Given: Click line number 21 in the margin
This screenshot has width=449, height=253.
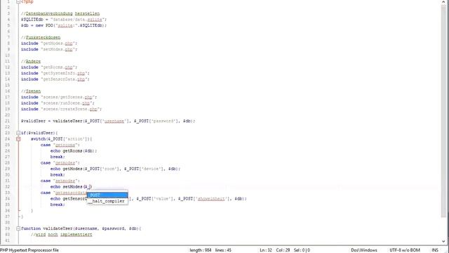Looking at the screenshot, I should pyautogui.click(x=7, y=121).
